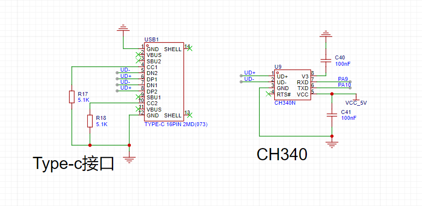
Task: Select the large "CH340" title text
Action: (x=282, y=155)
